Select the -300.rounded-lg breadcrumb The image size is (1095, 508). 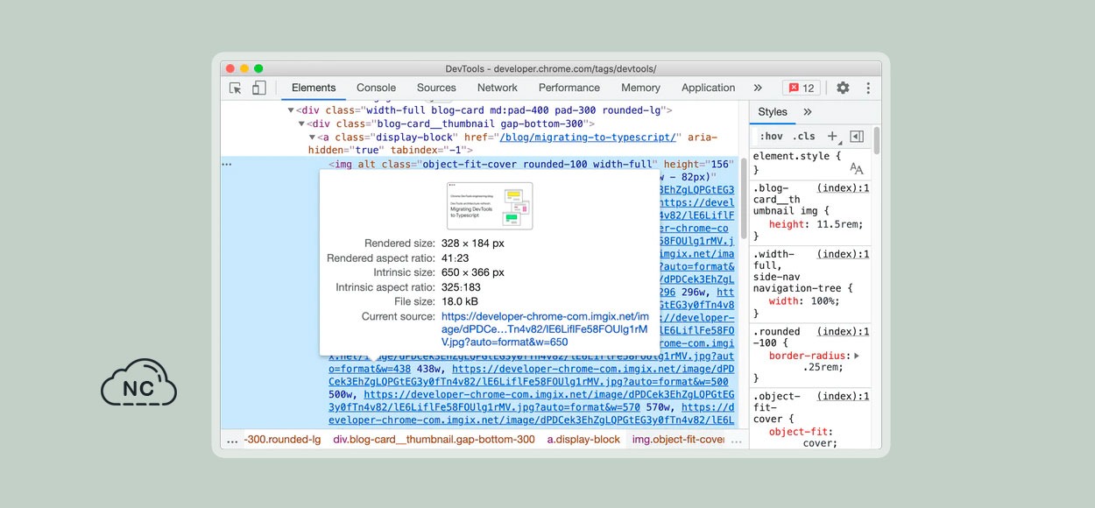pyautogui.click(x=281, y=440)
